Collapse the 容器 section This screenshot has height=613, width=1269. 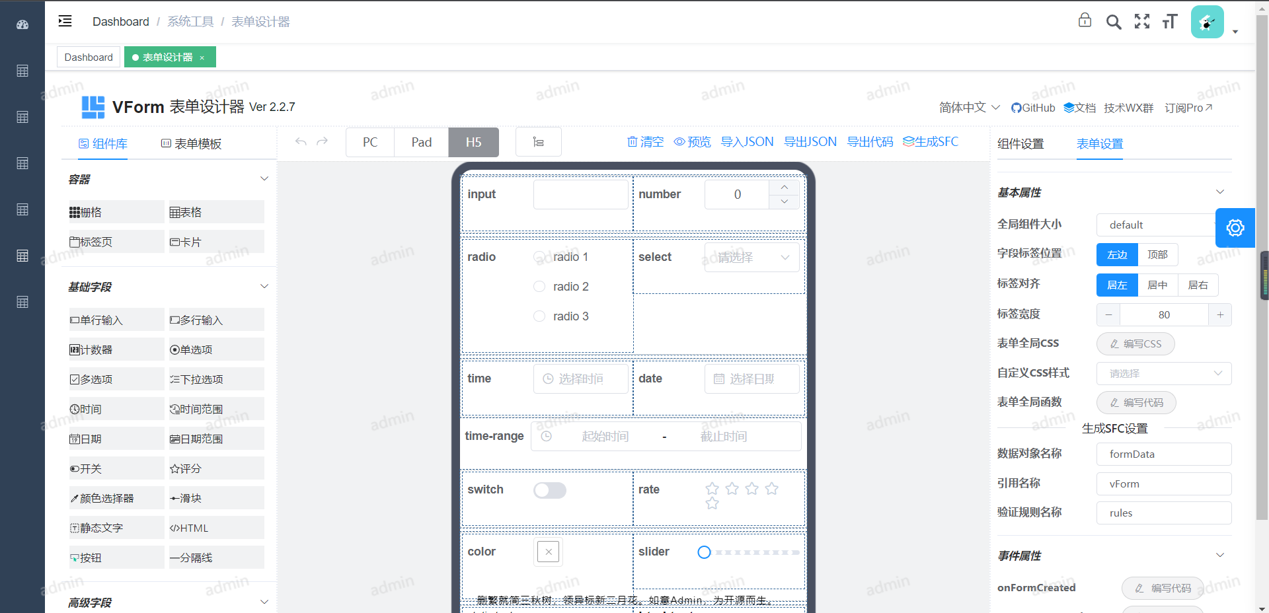[x=264, y=179]
